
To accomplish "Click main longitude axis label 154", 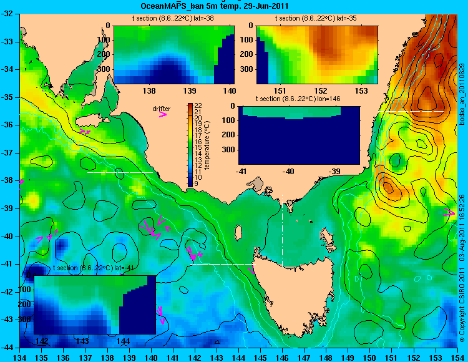I will 457,358.
